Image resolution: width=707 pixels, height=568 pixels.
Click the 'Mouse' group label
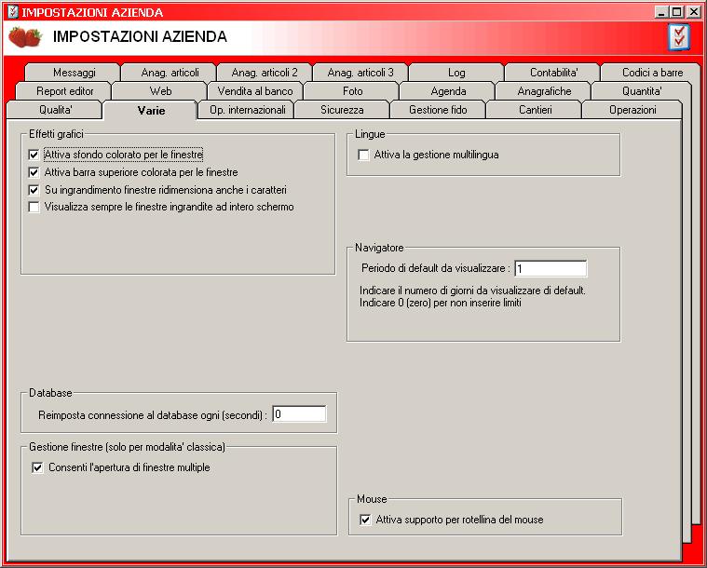[x=372, y=499]
